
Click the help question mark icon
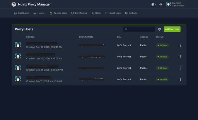pyautogui.click(x=159, y=29)
